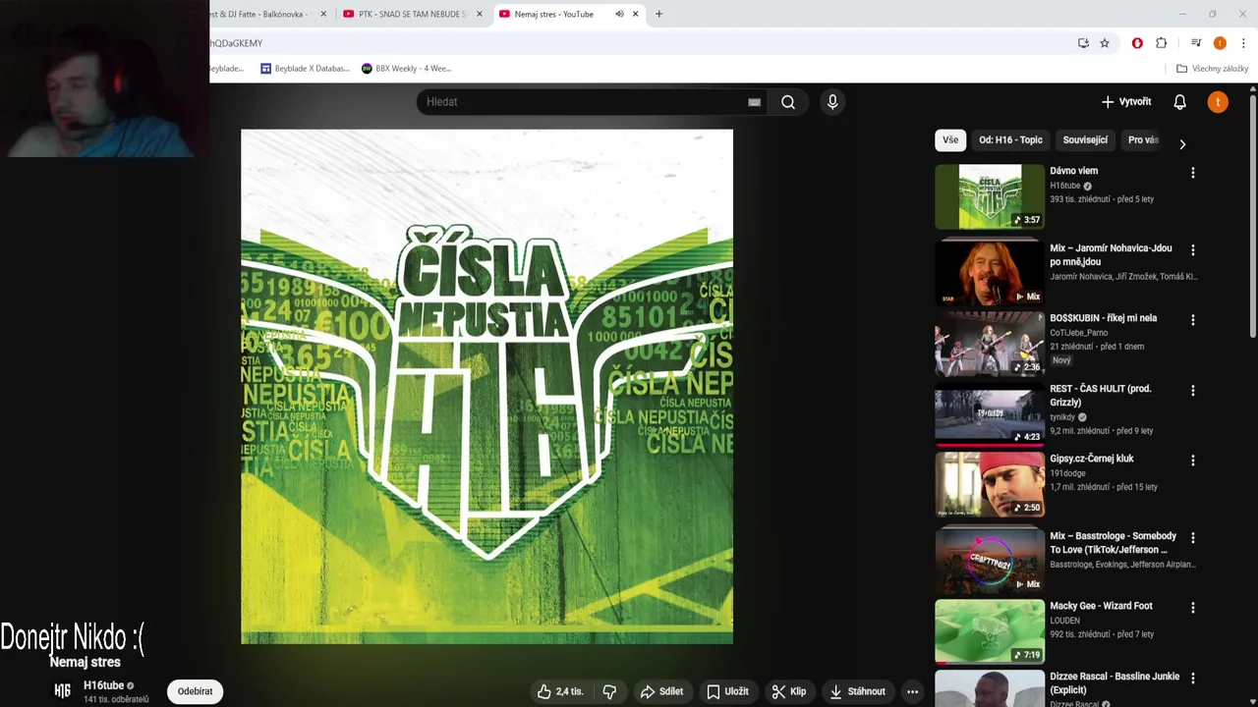Open the H16tube channel name link
Viewport: 1258px width, 707px height.
(x=103, y=685)
